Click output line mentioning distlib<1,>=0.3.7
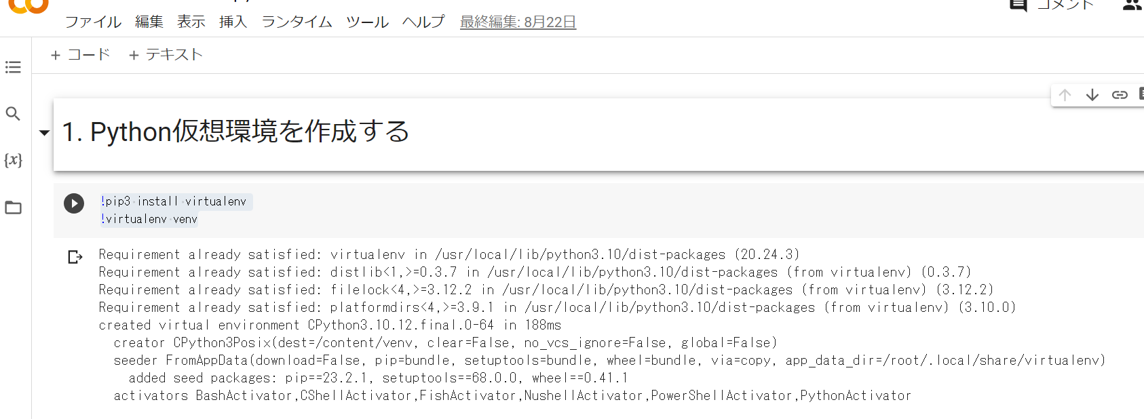1144x419 pixels. pyautogui.click(x=535, y=272)
